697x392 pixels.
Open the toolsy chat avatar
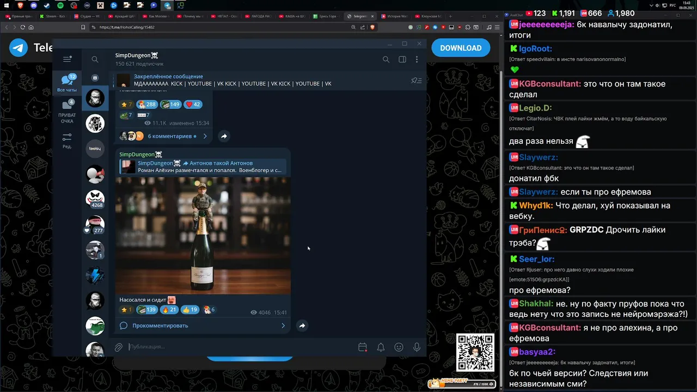click(95, 148)
